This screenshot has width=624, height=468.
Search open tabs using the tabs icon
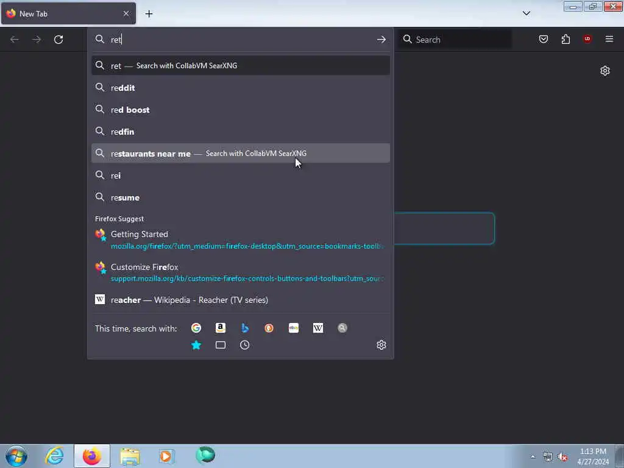pyautogui.click(x=221, y=345)
